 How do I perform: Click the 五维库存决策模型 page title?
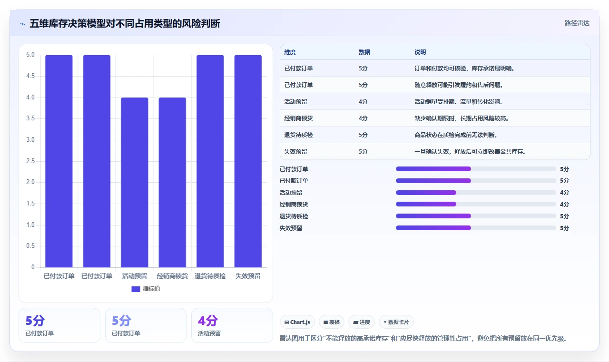tap(125, 23)
